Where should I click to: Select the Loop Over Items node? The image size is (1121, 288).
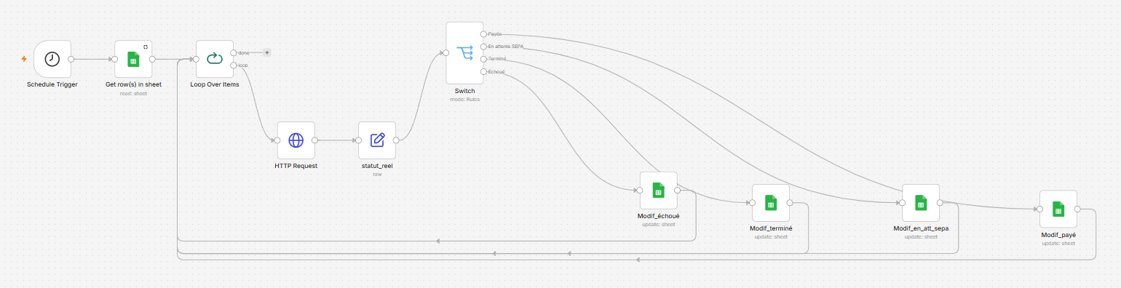coord(215,59)
